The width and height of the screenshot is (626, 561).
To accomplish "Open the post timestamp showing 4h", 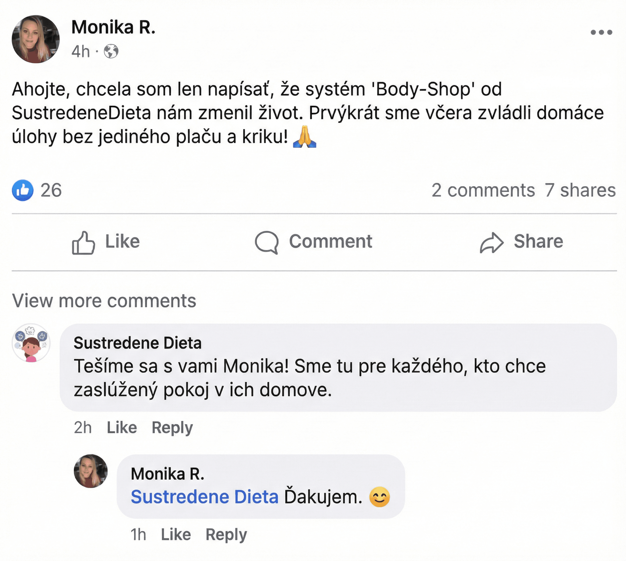I will click(82, 52).
